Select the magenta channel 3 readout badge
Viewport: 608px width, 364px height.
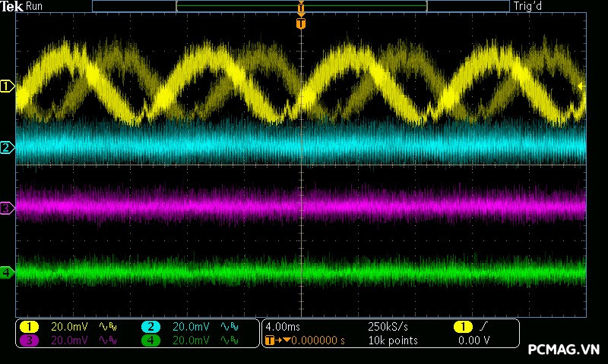[x=29, y=340]
